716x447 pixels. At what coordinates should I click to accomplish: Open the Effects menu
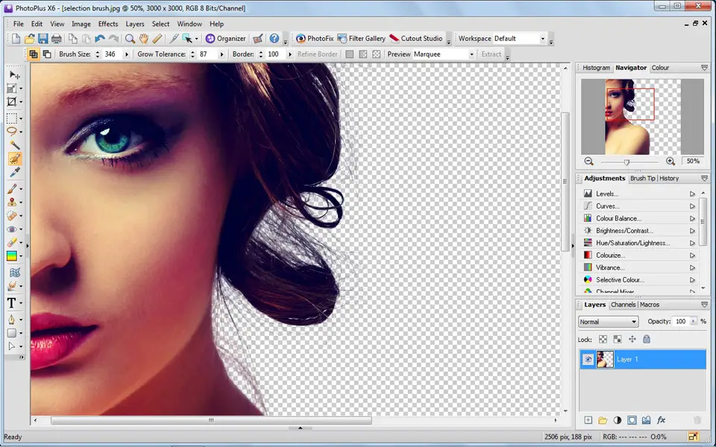[x=108, y=24]
